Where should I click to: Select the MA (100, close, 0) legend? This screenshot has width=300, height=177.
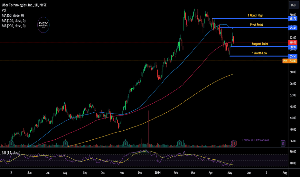(x=14, y=21)
